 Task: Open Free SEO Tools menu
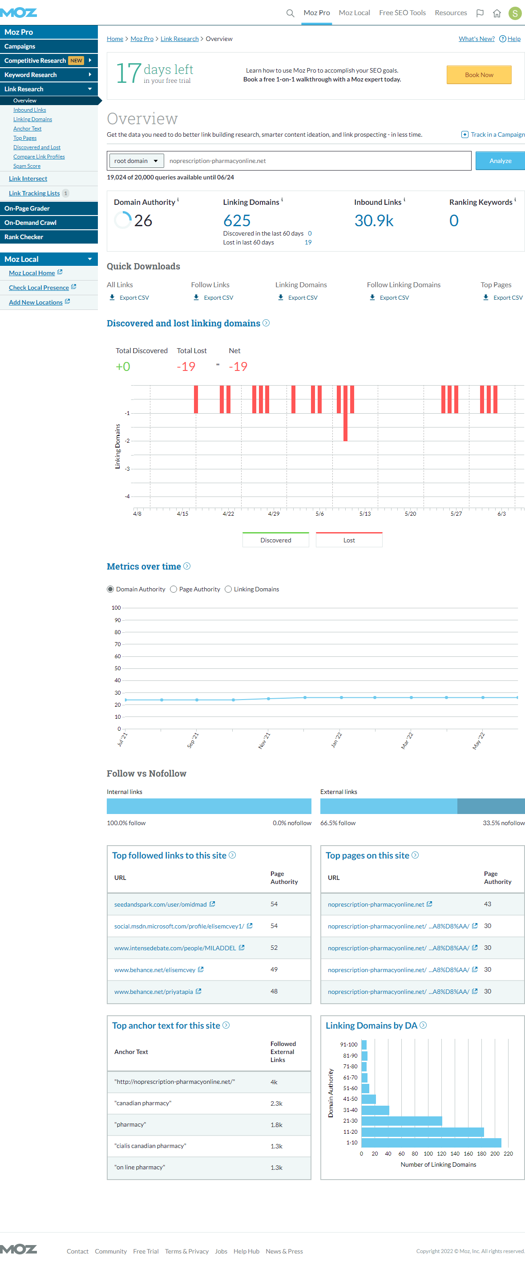(402, 13)
